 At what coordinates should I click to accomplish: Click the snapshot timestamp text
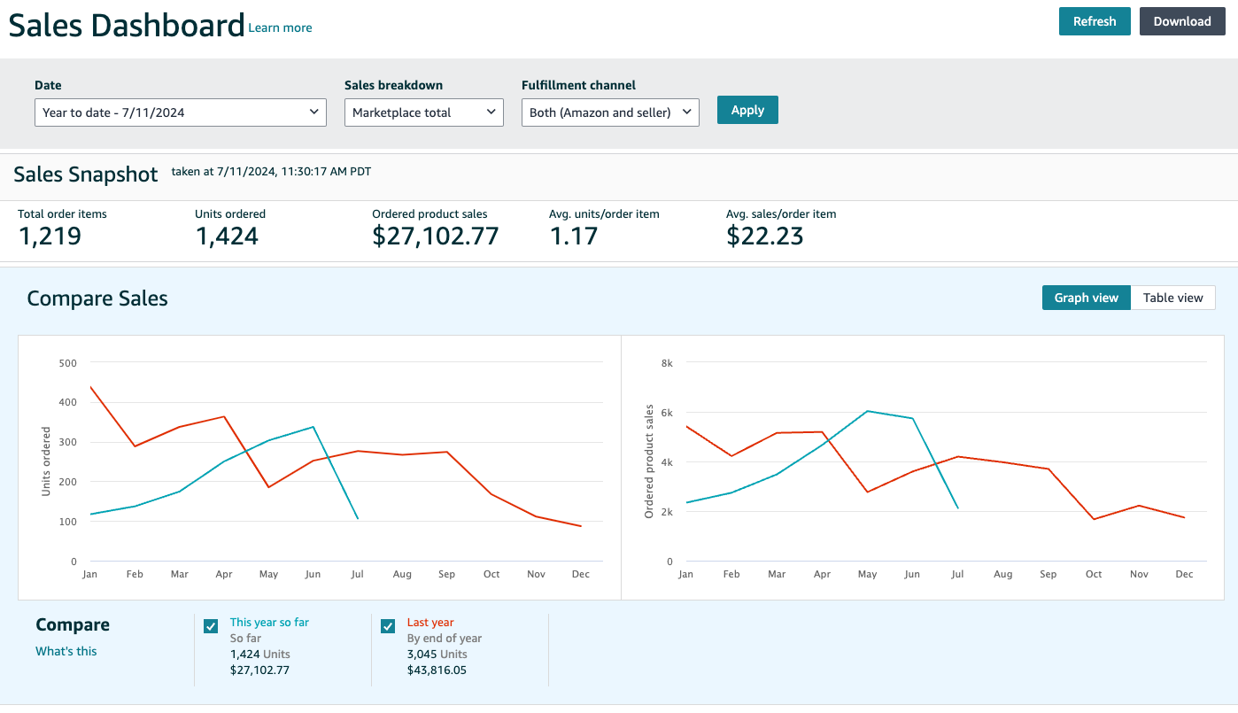(271, 172)
